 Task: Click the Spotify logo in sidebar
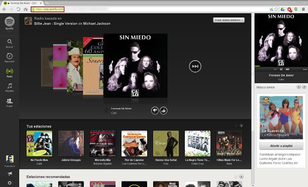tap(9, 22)
